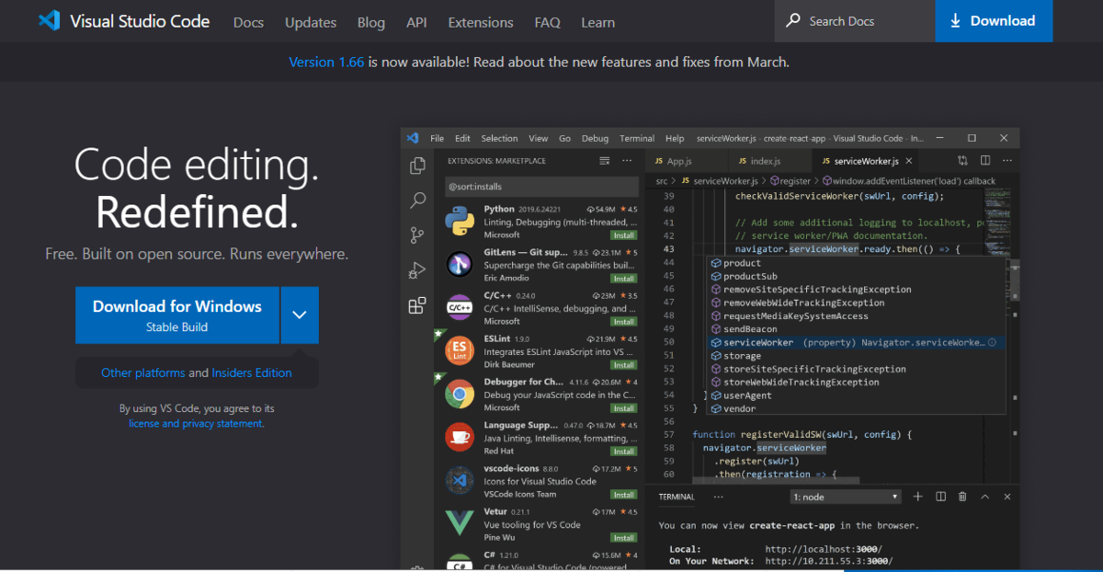
Task: Open the Debug menu in VS Code
Action: pos(595,138)
